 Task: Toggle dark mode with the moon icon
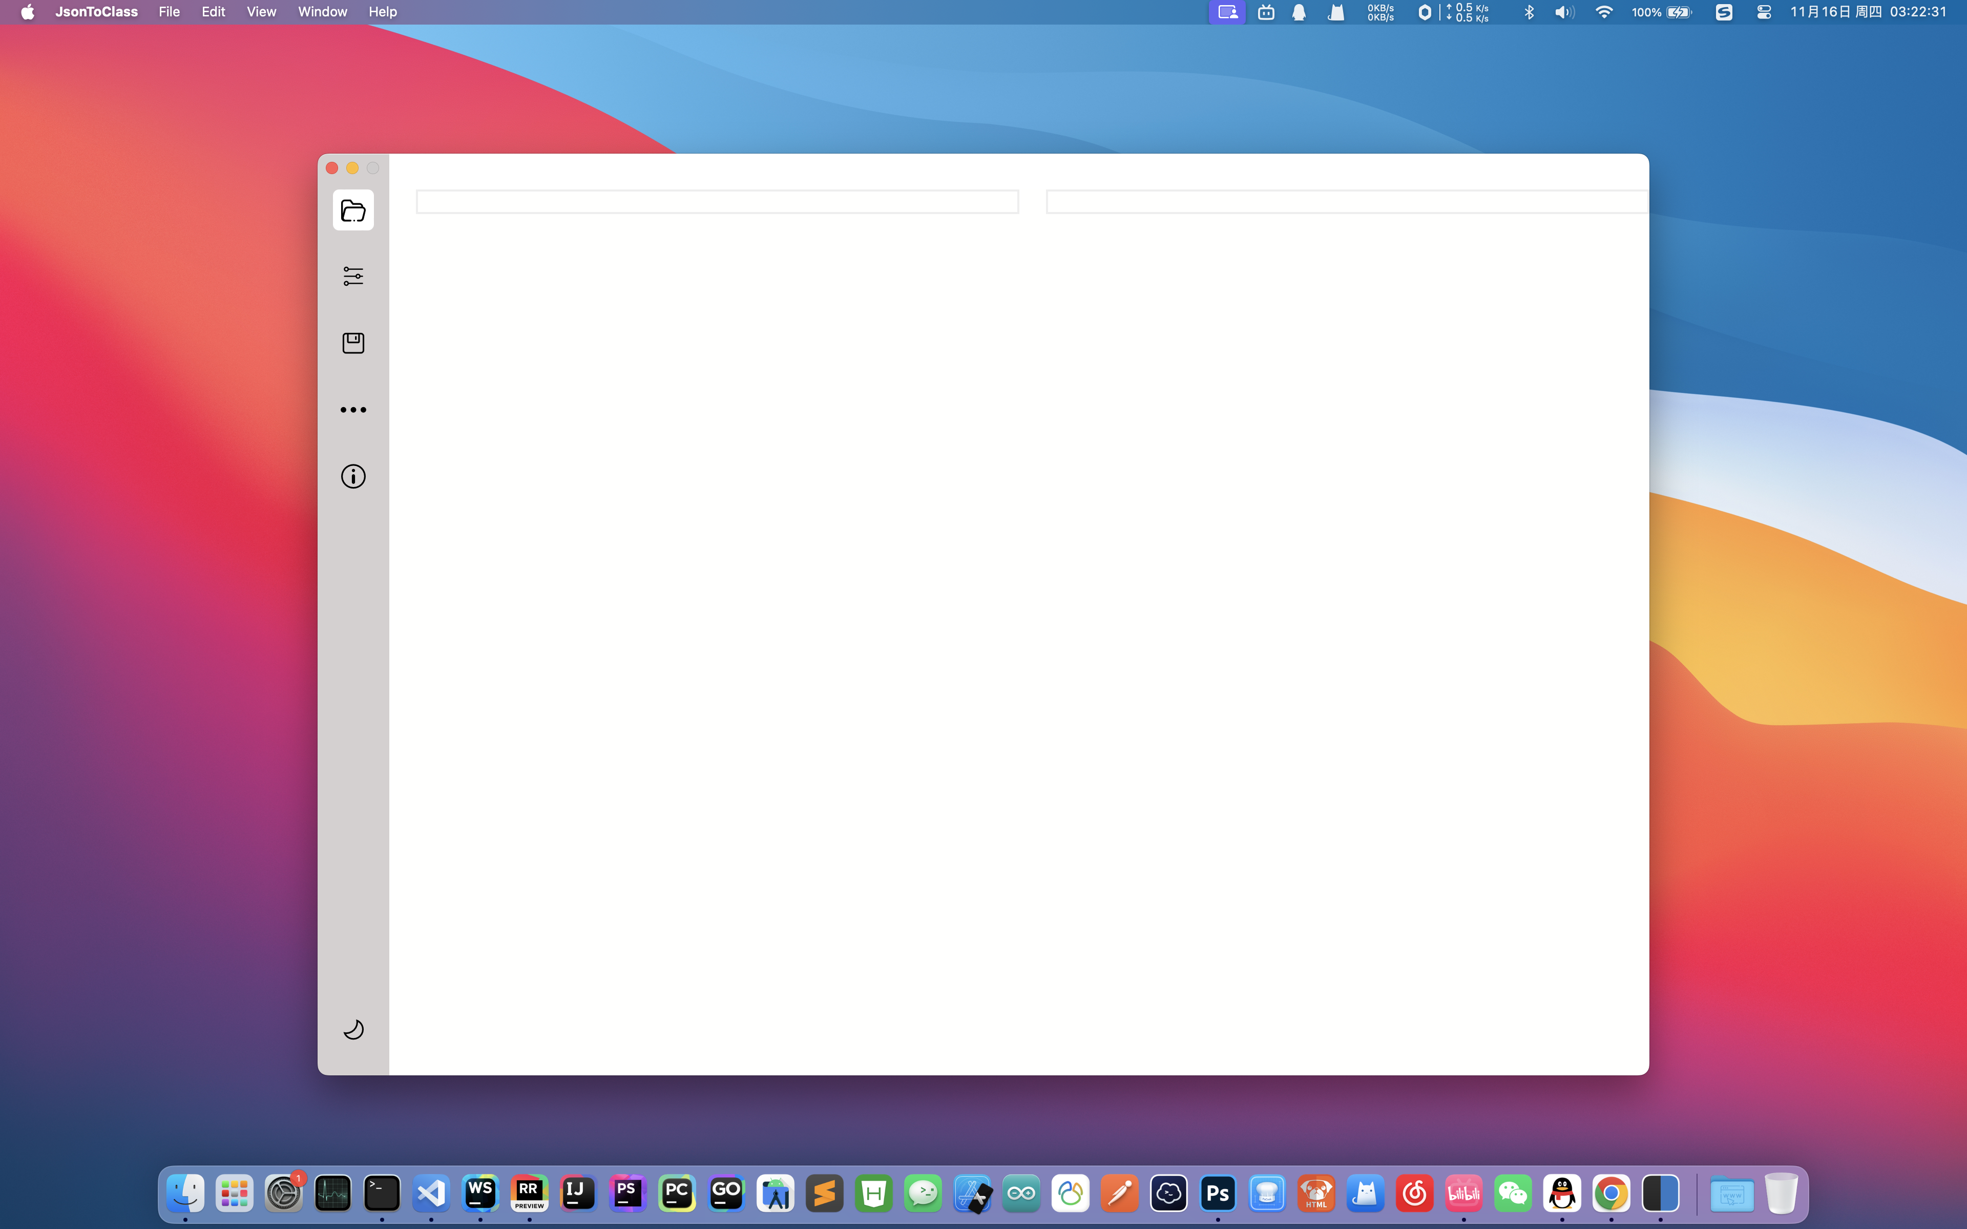coord(353,1030)
